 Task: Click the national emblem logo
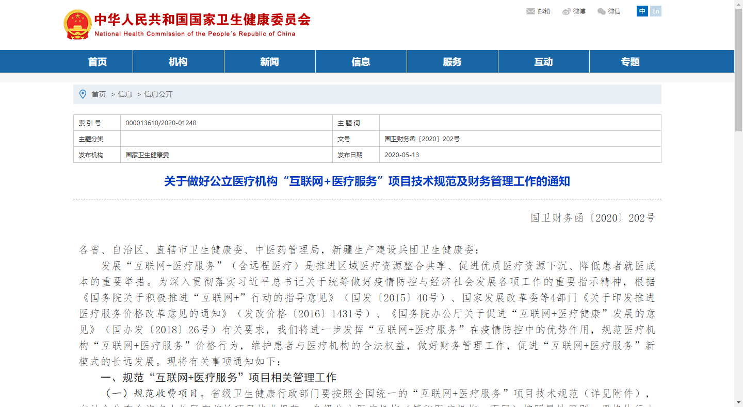click(77, 24)
